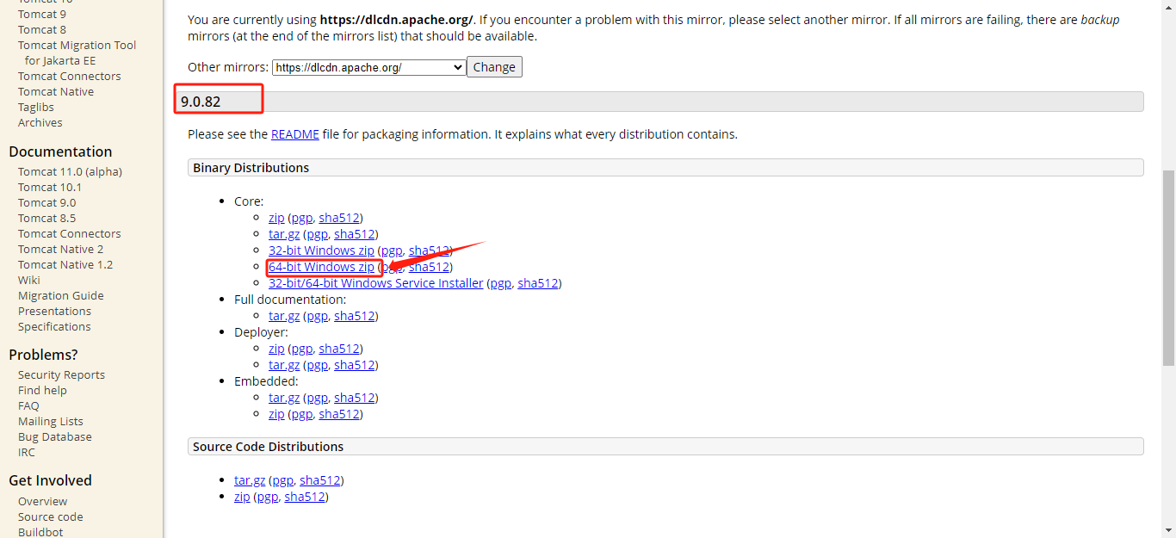Download the Source Code zip

[242, 497]
